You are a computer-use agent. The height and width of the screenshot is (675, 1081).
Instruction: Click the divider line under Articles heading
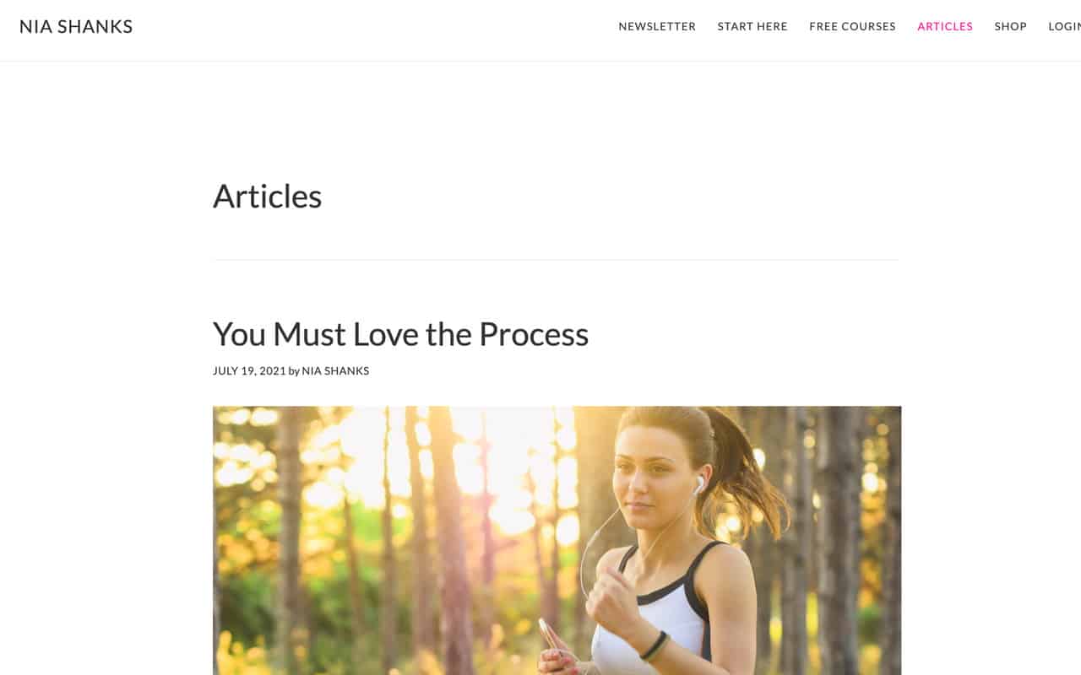click(557, 260)
